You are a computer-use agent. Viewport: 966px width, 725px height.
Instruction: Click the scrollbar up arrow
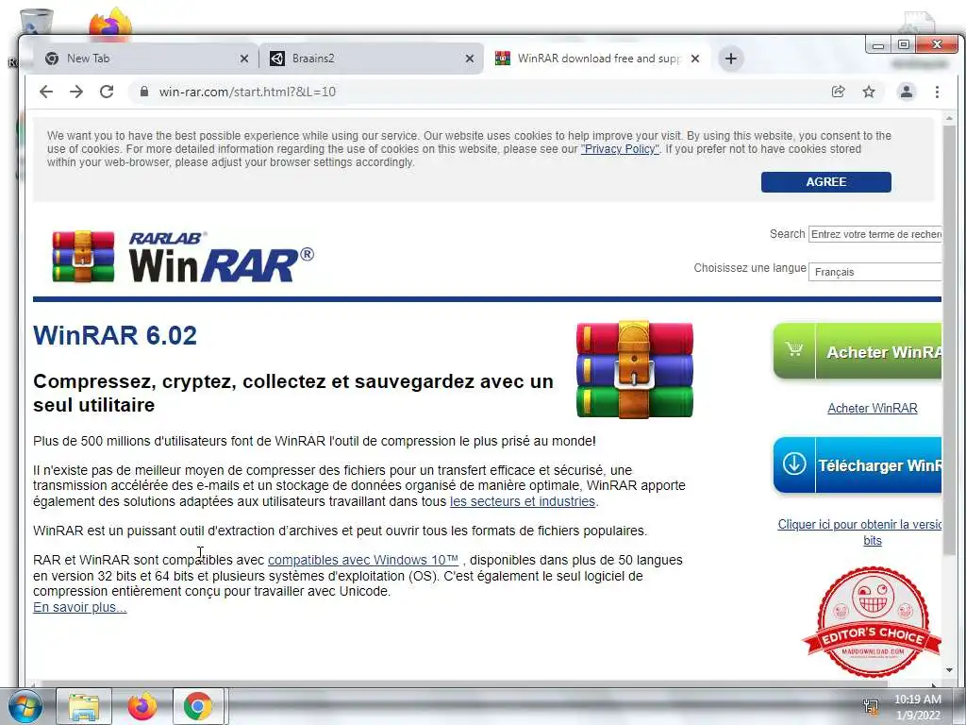click(949, 117)
